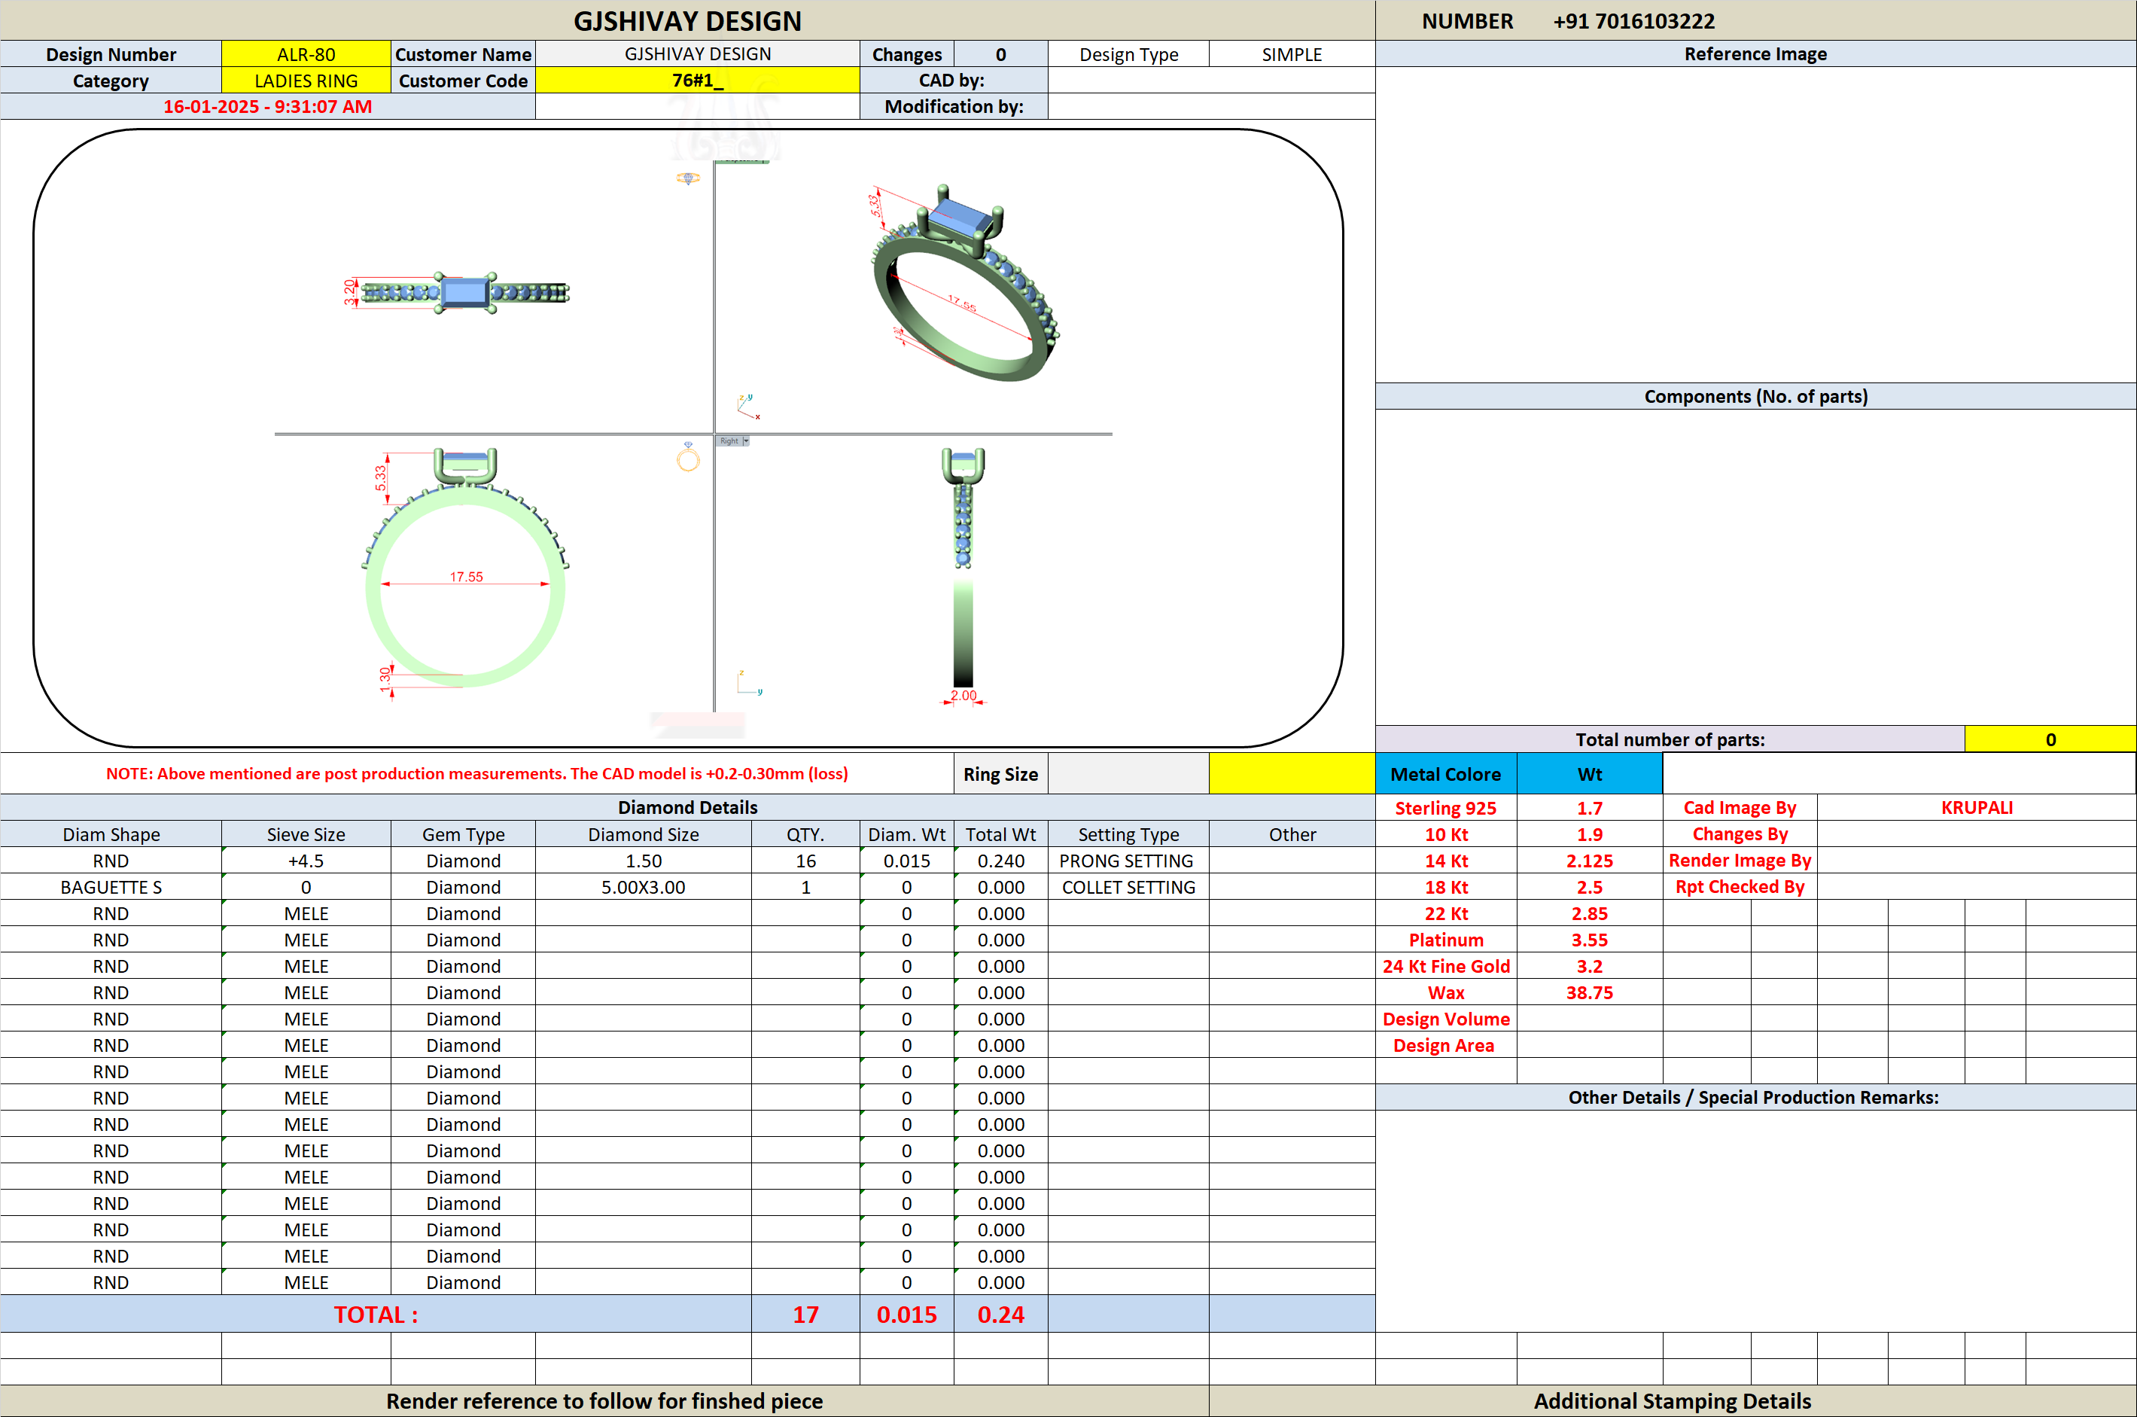Click the Platinum weight value 3.55

tap(1590, 940)
